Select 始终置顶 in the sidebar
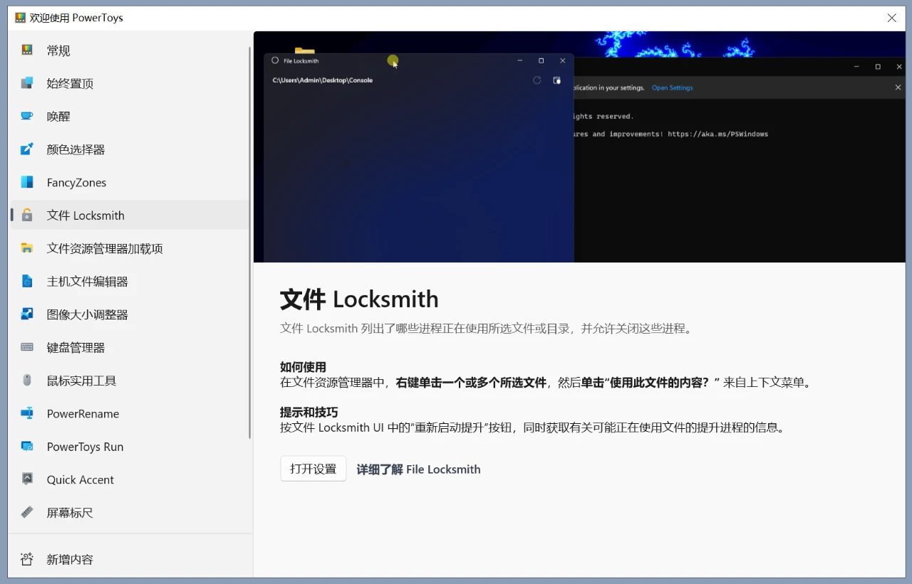This screenshot has width=912, height=584. (129, 83)
